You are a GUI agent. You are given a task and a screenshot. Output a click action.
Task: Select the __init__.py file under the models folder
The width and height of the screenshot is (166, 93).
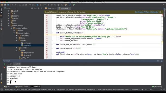tap(27, 43)
